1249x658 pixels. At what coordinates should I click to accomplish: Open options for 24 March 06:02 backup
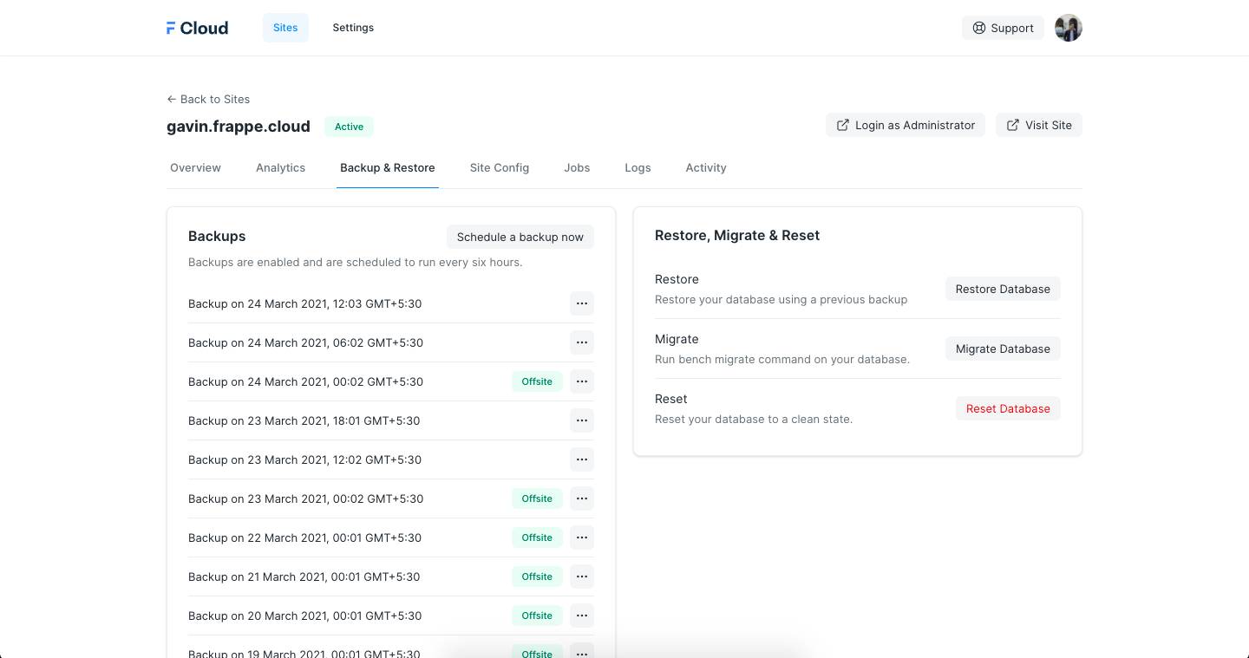point(581,342)
